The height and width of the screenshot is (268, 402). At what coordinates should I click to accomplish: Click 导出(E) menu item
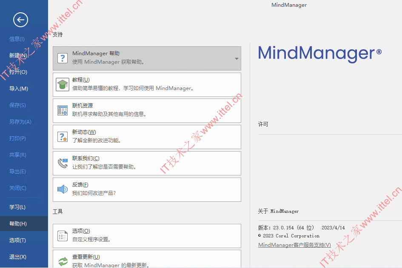(x=17, y=172)
